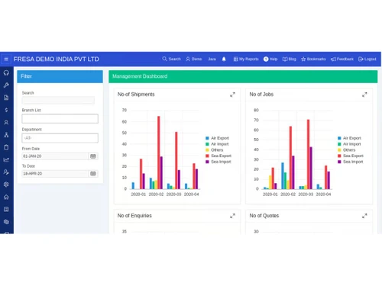The width and height of the screenshot is (382, 286).
Task: Open the Demo user menu
Action: [194, 59]
